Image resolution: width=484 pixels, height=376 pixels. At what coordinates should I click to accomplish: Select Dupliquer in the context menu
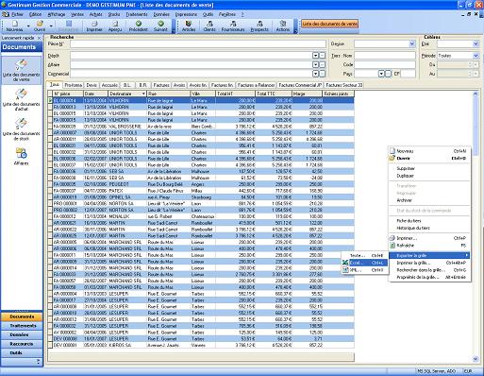429,176
